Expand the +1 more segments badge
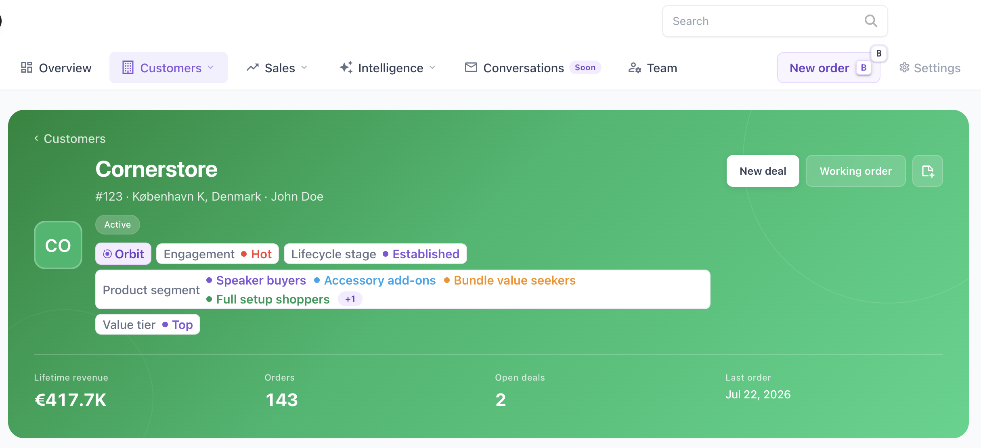 pos(350,299)
